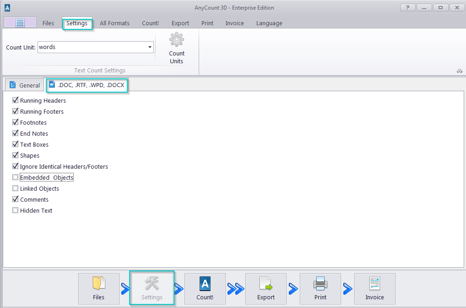Collapse the ribbon with chevron icon

point(460,71)
